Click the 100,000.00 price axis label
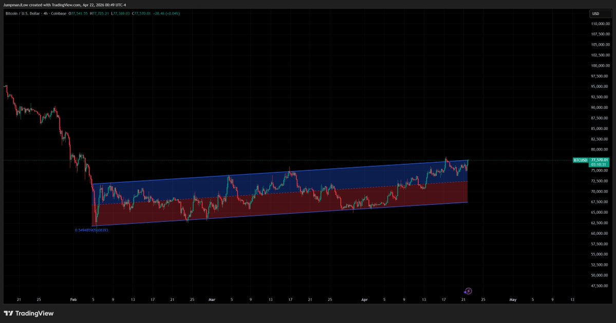Viewport: 616px width, 323px height. point(600,66)
